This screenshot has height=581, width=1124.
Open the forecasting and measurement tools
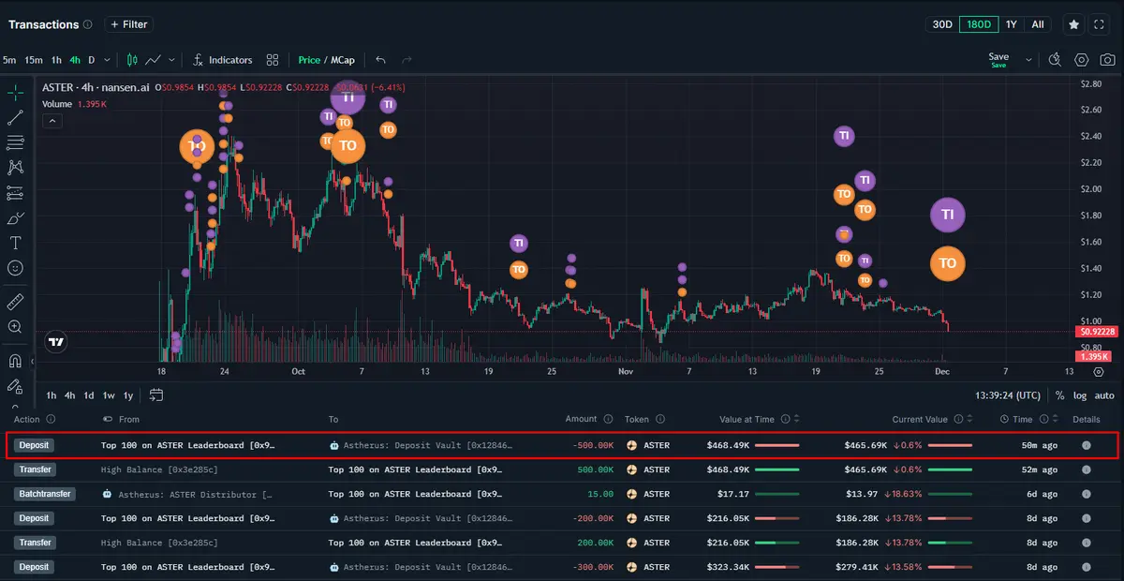pos(15,193)
